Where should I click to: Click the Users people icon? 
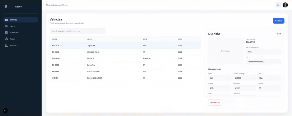pyautogui.click(x=7, y=26)
